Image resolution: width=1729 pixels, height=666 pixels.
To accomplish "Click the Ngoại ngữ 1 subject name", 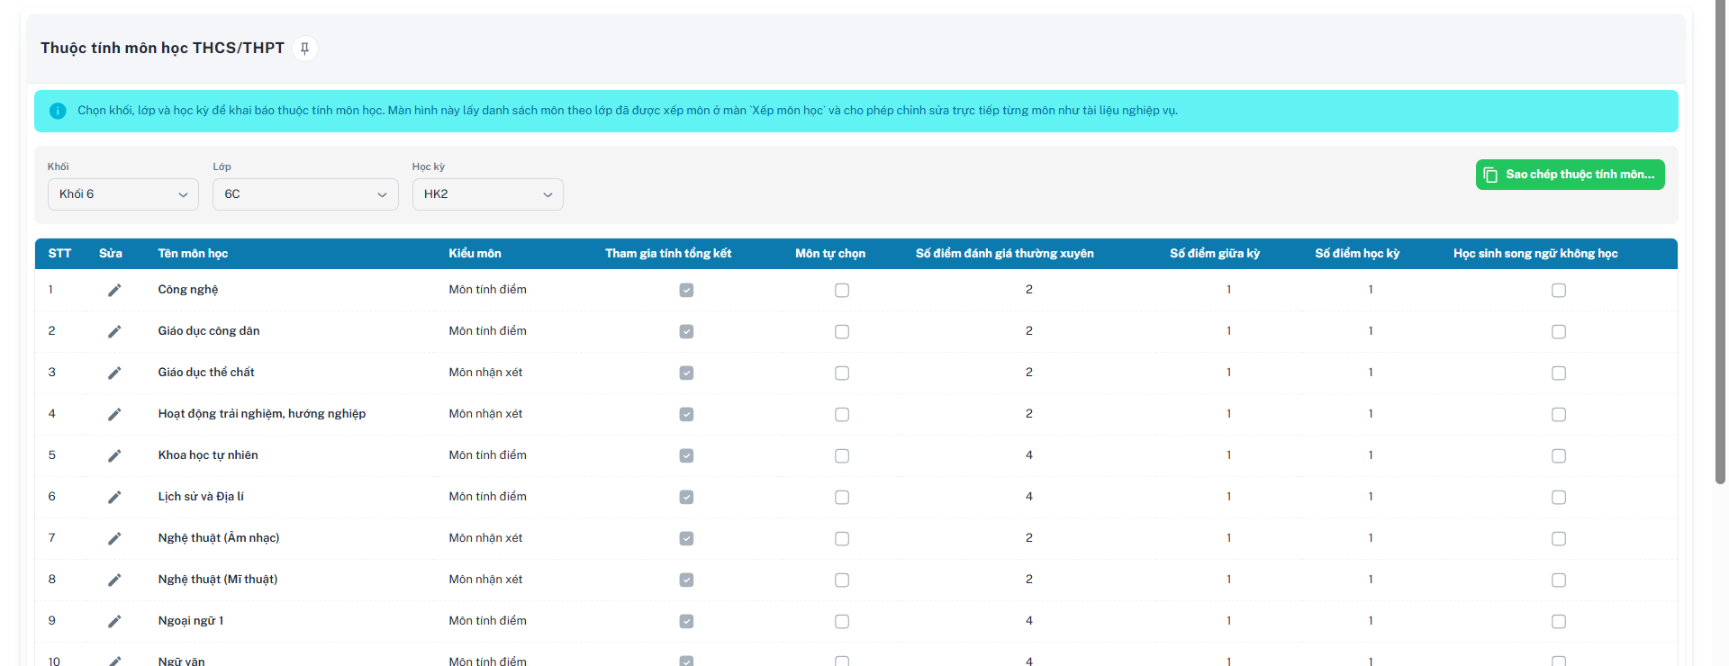I will pos(191,621).
